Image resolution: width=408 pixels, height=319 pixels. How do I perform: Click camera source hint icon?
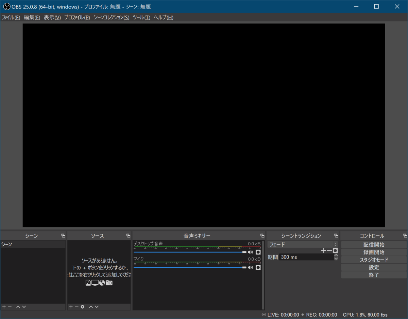coord(109,283)
